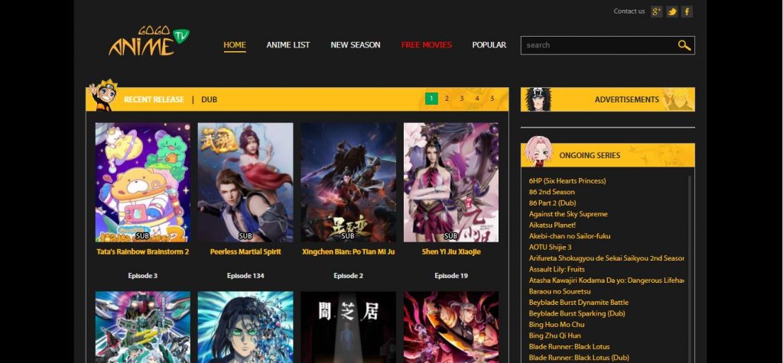
Task: Open Against the Sky Supreme link
Action: point(568,214)
